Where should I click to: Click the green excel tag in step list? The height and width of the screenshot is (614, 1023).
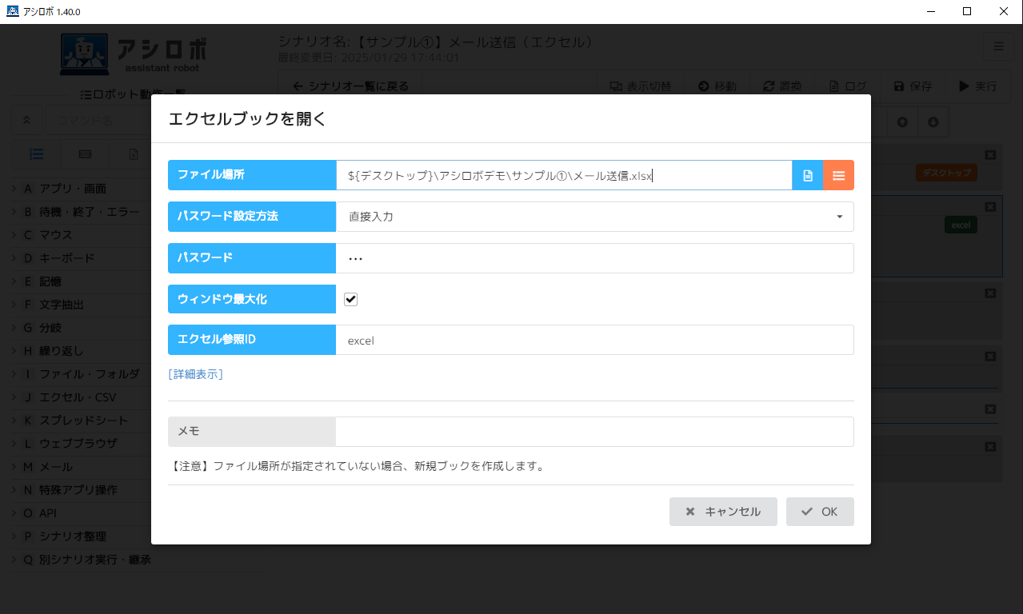pyautogui.click(x=961, y=225)
